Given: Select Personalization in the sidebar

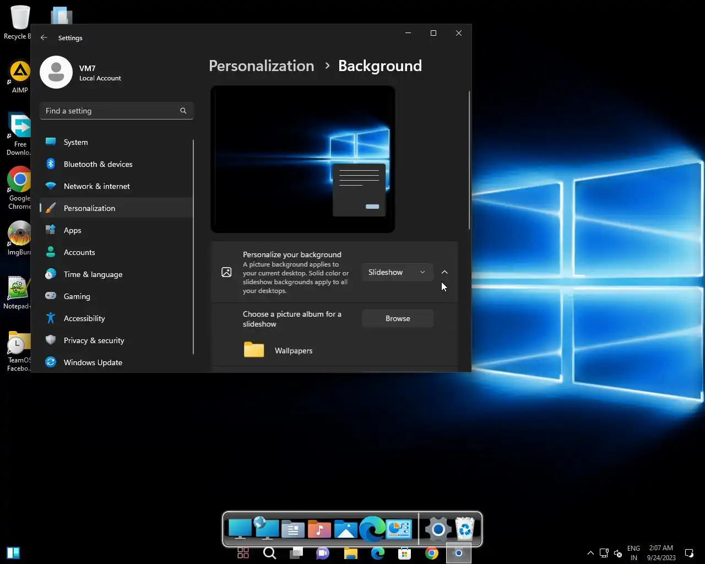Looking at the screenshot, I should pos(116,208).
